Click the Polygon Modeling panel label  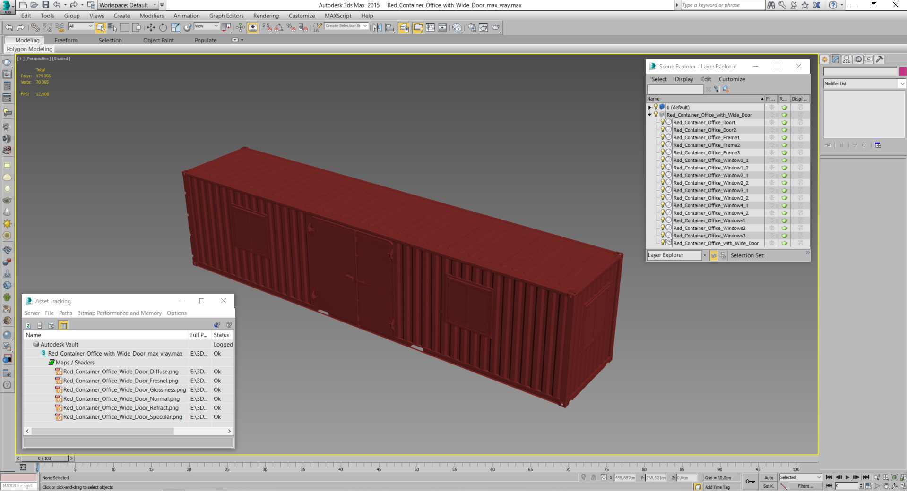29,49
